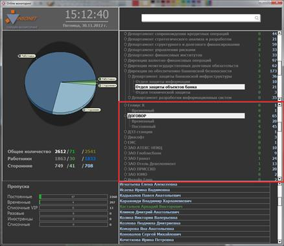Viewport: 284px width, 246px height.
Task: Click the Insonet logo
Action: click(x=21, y=19)
